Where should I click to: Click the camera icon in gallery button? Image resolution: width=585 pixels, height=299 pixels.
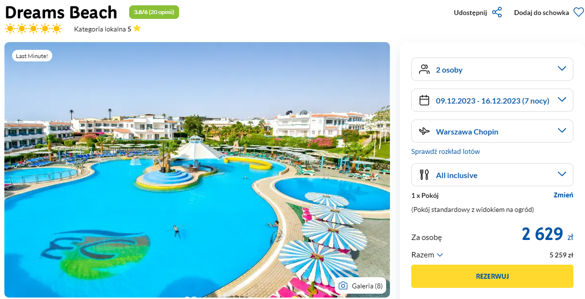pos(343,286)
